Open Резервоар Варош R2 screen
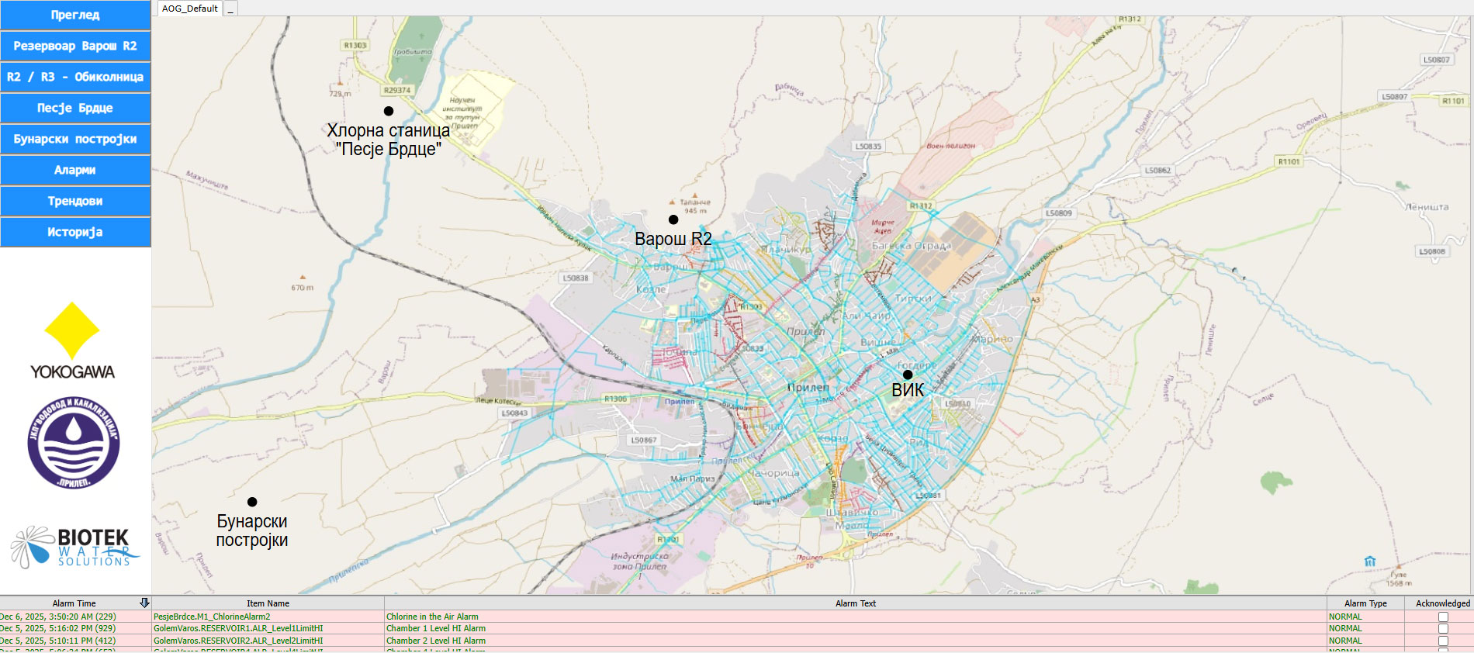1474x653 pixels. point(75,46)
